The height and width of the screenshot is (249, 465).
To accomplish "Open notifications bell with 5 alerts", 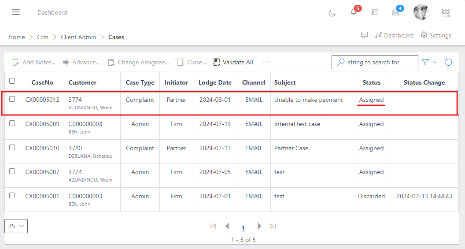I will click(354, 12).
